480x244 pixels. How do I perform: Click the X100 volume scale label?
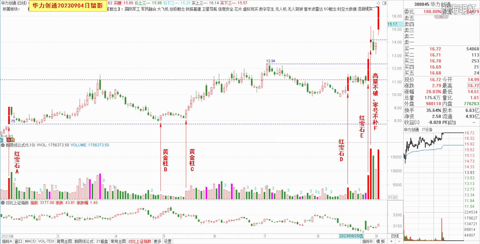click(393, 197)
